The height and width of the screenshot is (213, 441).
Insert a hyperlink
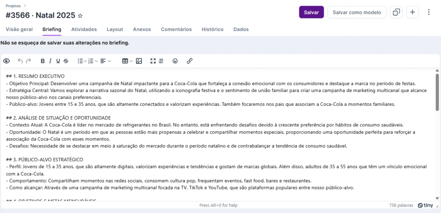[x=189, y=61]
